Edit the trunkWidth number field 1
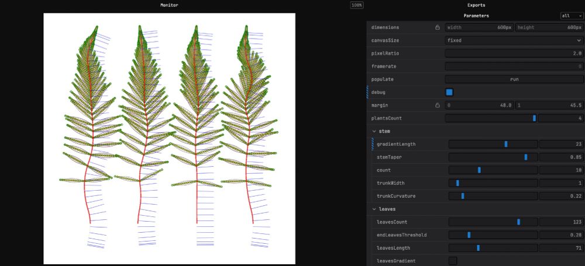The height and width of the screenshot is (266, 585). click(561, 183)
